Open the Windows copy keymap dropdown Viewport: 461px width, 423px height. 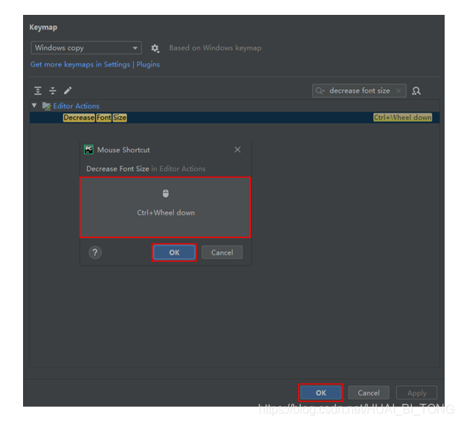pyautogui.click(x=86, y=48)
